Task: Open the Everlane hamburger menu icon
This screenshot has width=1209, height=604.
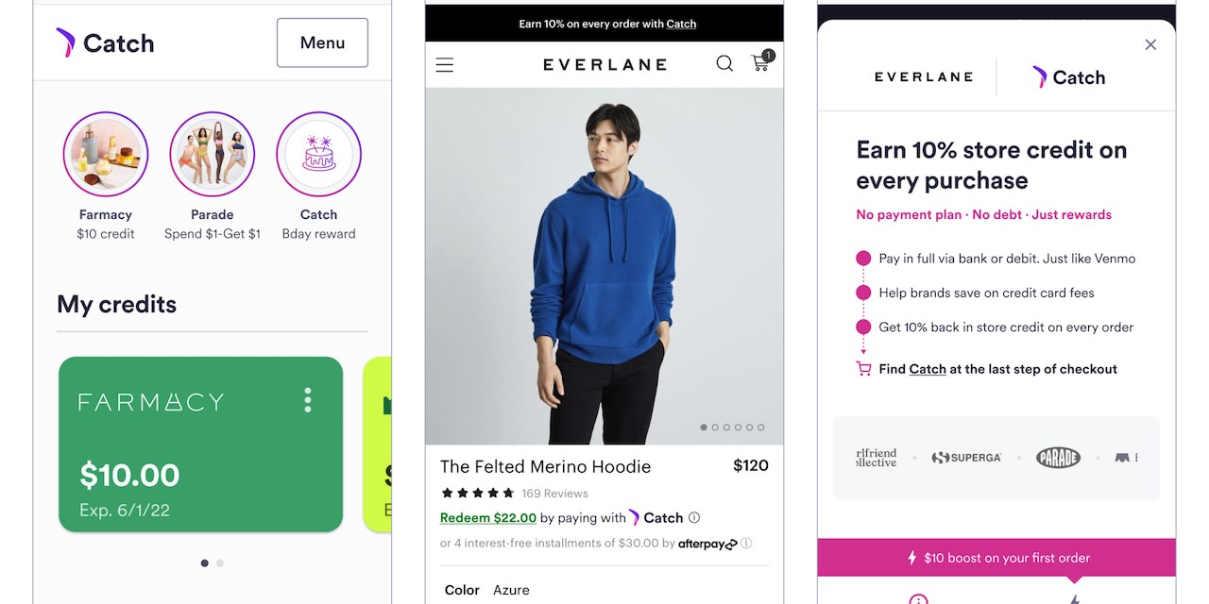Action: coord(445,65)
